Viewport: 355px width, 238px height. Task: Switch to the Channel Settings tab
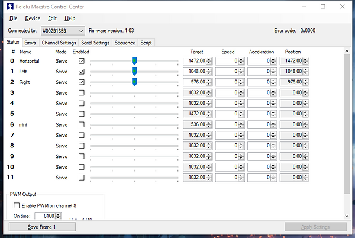59,43
